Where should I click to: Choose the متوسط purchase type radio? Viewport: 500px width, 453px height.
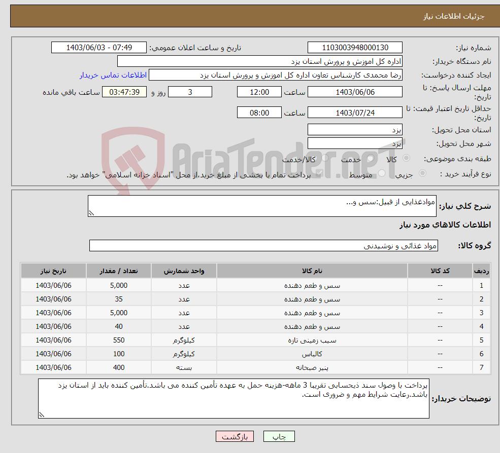coord(382,173)
